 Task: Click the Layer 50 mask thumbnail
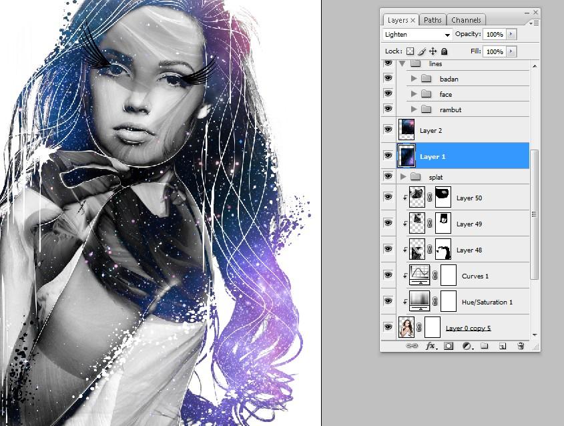(443, 197)
